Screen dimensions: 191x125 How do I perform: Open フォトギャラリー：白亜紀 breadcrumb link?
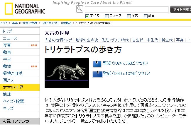pos(56,23)
